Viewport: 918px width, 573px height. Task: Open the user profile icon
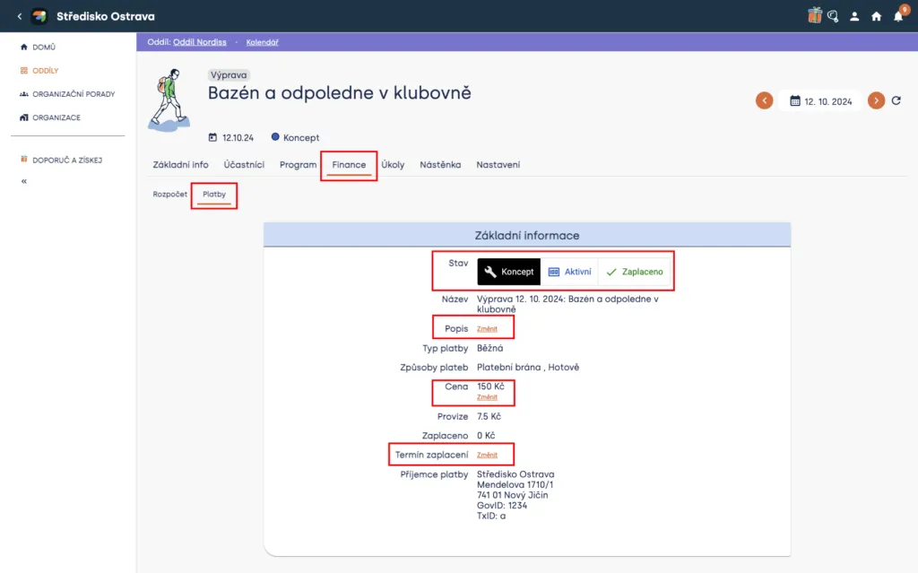point(854,16)
